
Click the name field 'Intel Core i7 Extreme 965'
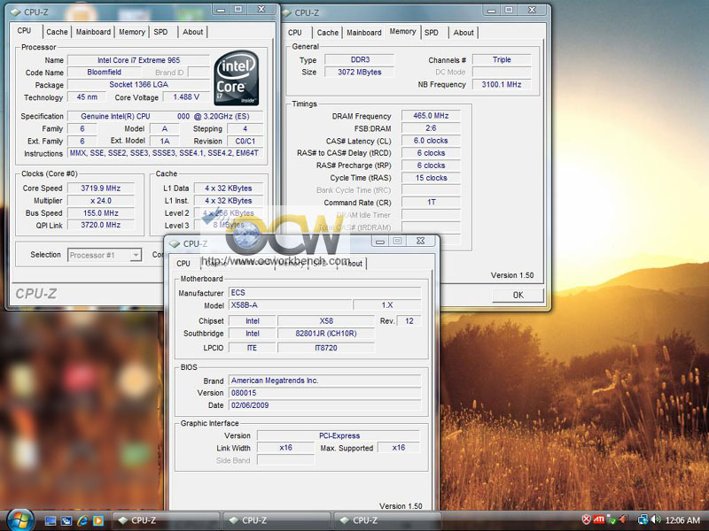point(138,60)
